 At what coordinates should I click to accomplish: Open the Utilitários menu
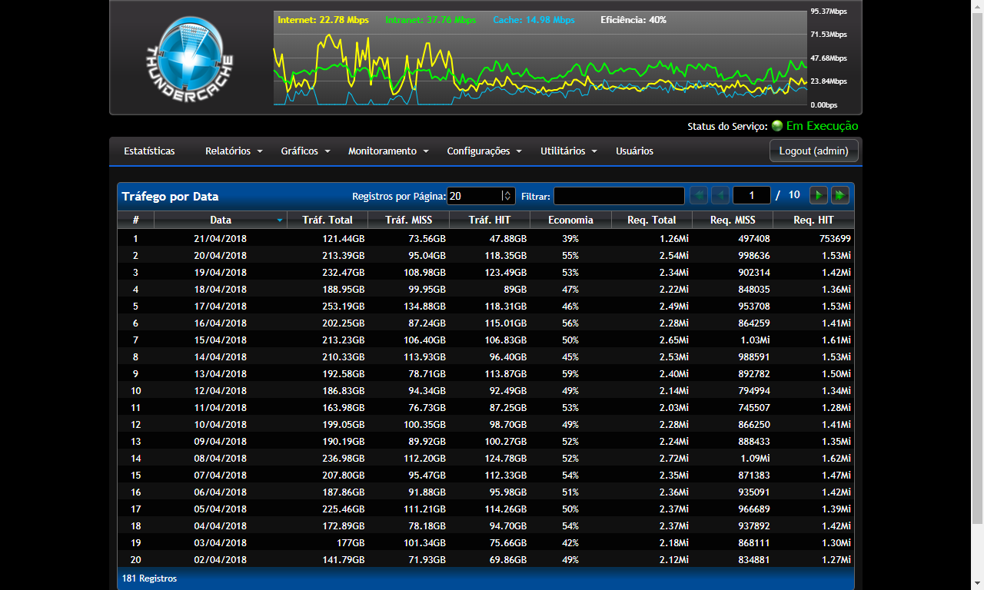click(569, 151)
